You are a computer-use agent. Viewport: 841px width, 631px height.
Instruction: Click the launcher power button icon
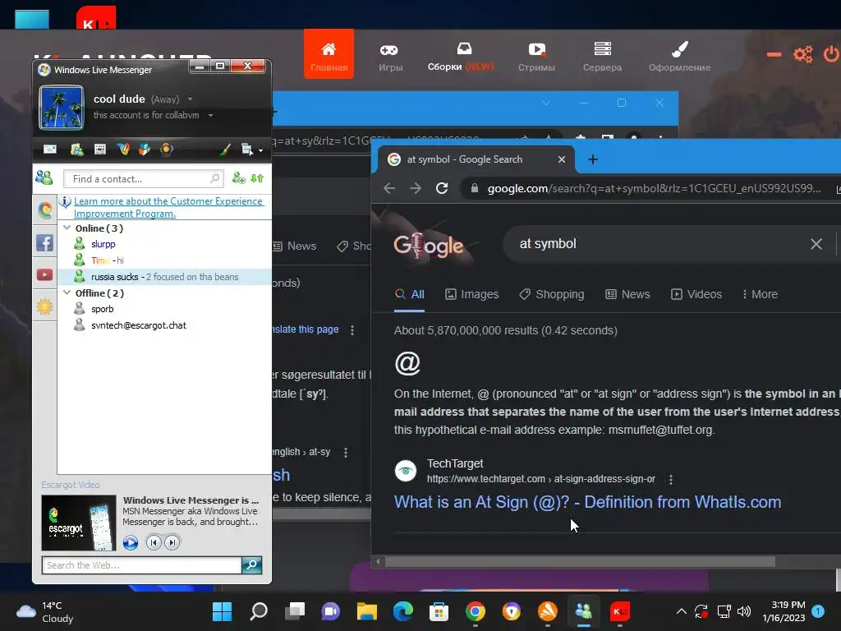(x=831, y=54)
